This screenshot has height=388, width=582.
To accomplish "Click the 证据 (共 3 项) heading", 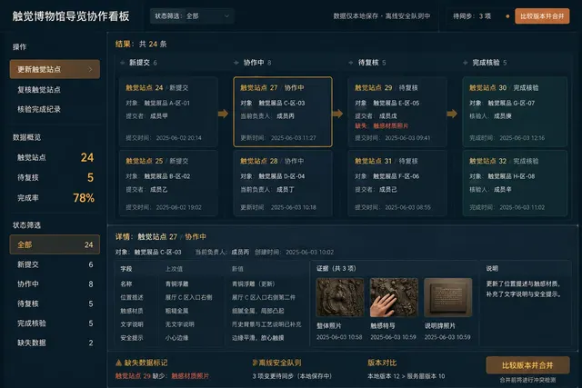I will click(336, 269).
